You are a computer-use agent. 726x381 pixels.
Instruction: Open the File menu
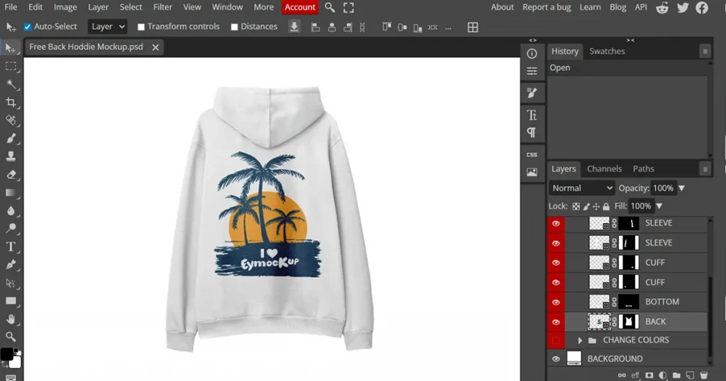tap(11, 7)
